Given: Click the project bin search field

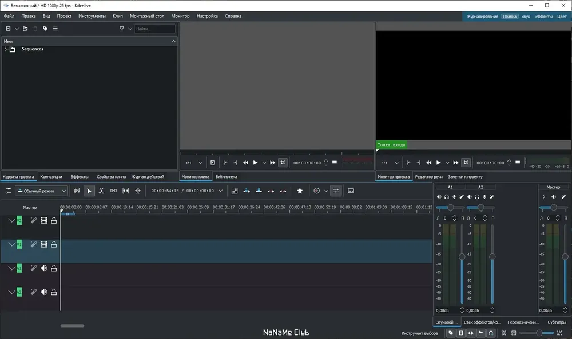Looking at the screenshot, I should pyautogui.click(x=155, y=29).
